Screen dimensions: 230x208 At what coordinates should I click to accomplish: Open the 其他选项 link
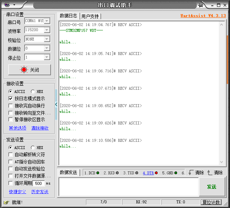(18, 128)
